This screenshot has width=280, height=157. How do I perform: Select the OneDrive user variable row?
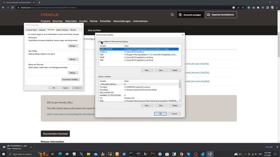coord(139,52)
